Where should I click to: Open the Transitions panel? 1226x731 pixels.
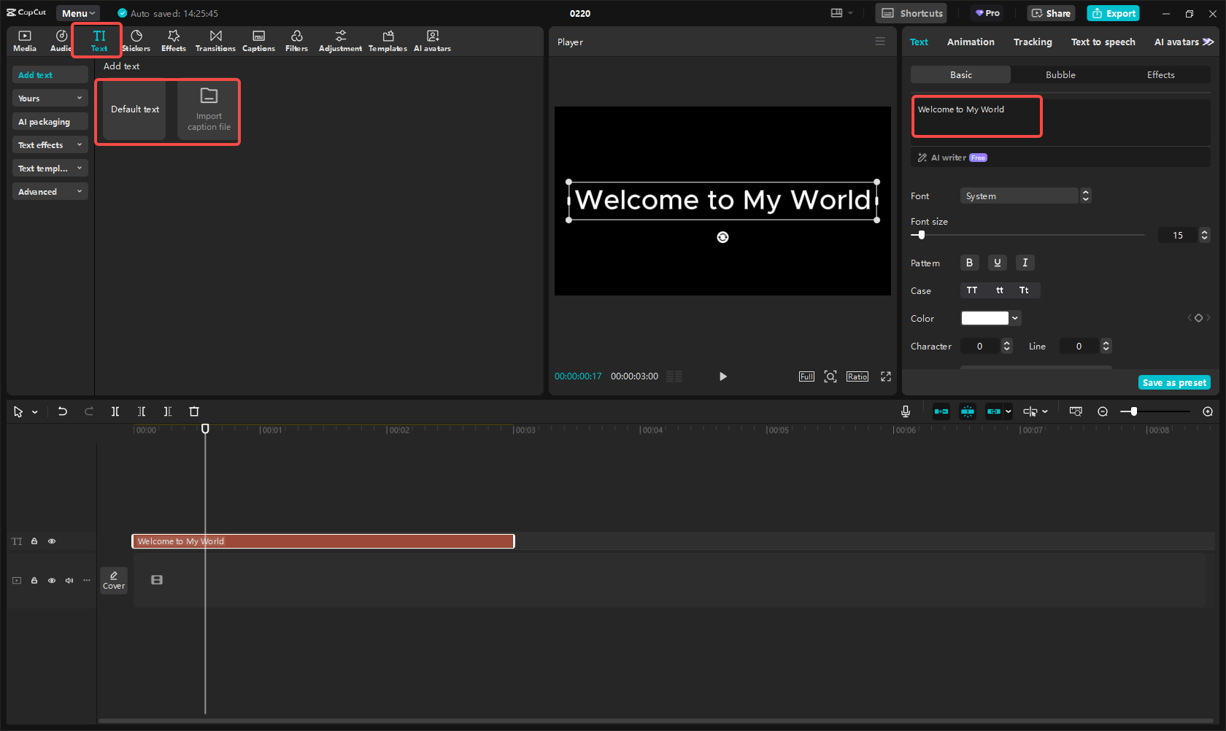pos(215,41)
